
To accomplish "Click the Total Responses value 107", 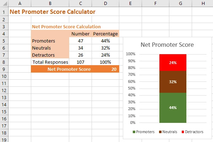I will 81,62.
